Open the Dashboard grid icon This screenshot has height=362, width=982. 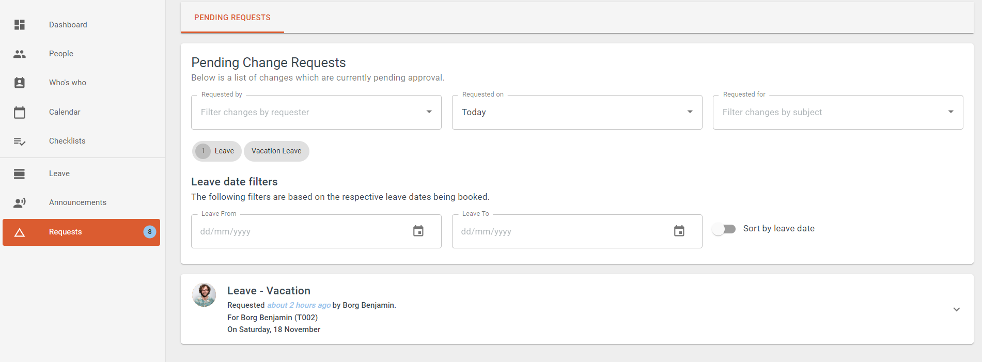click(x=20, y=25)
